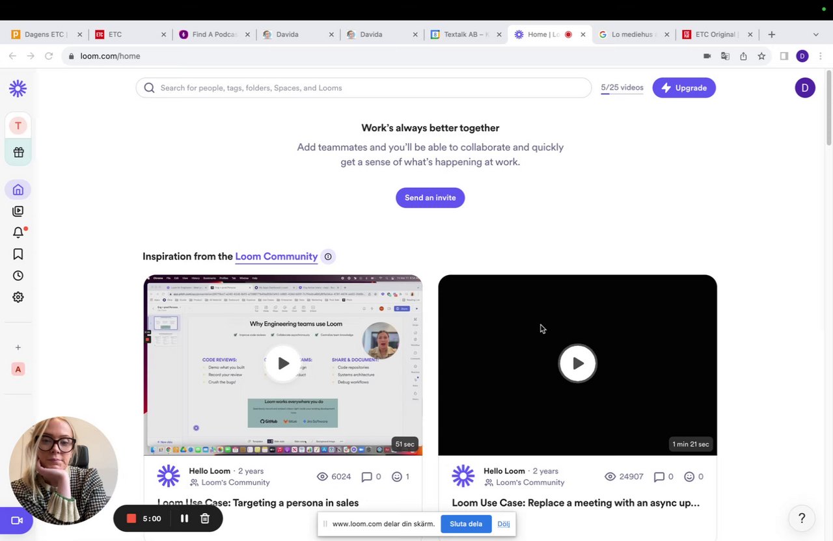833x541 pixels.
Task: Click the translate icon in the address bar
Action: pyautogui.click(x=725, y=57)
